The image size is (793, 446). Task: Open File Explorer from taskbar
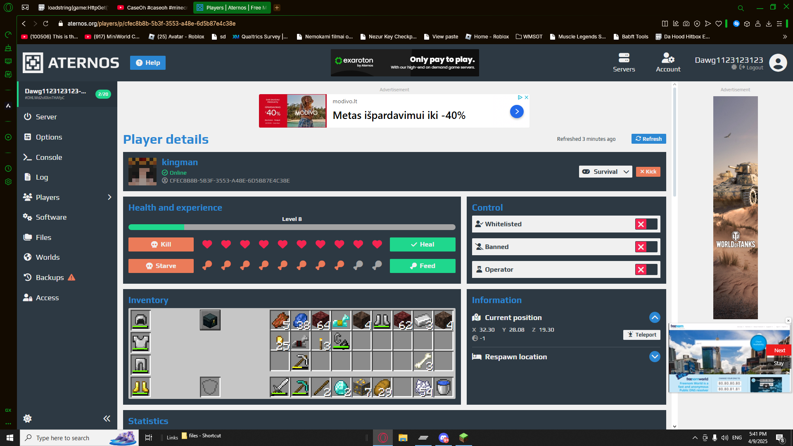pyautogui.click(x=403, y=438)
